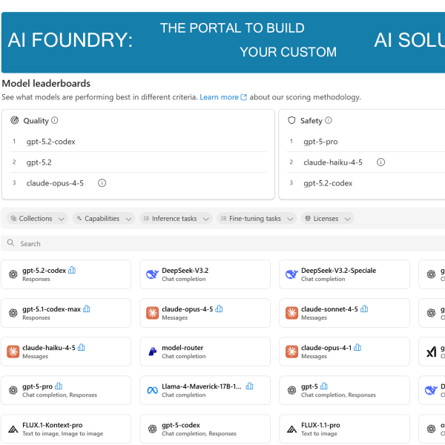Open the DeepSeek-V3.2-Speciale model card

[x=345, y=274]
